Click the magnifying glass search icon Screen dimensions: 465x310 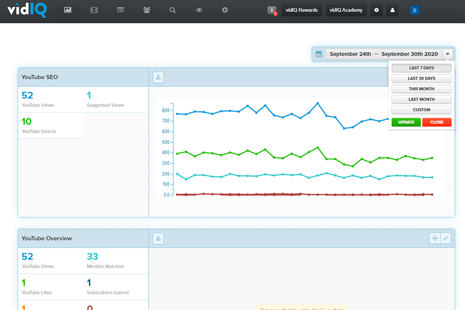172,10
